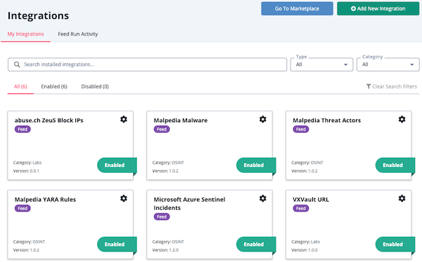Toggle Enabled status of Malpedia YARA Rules

point(117,244)
